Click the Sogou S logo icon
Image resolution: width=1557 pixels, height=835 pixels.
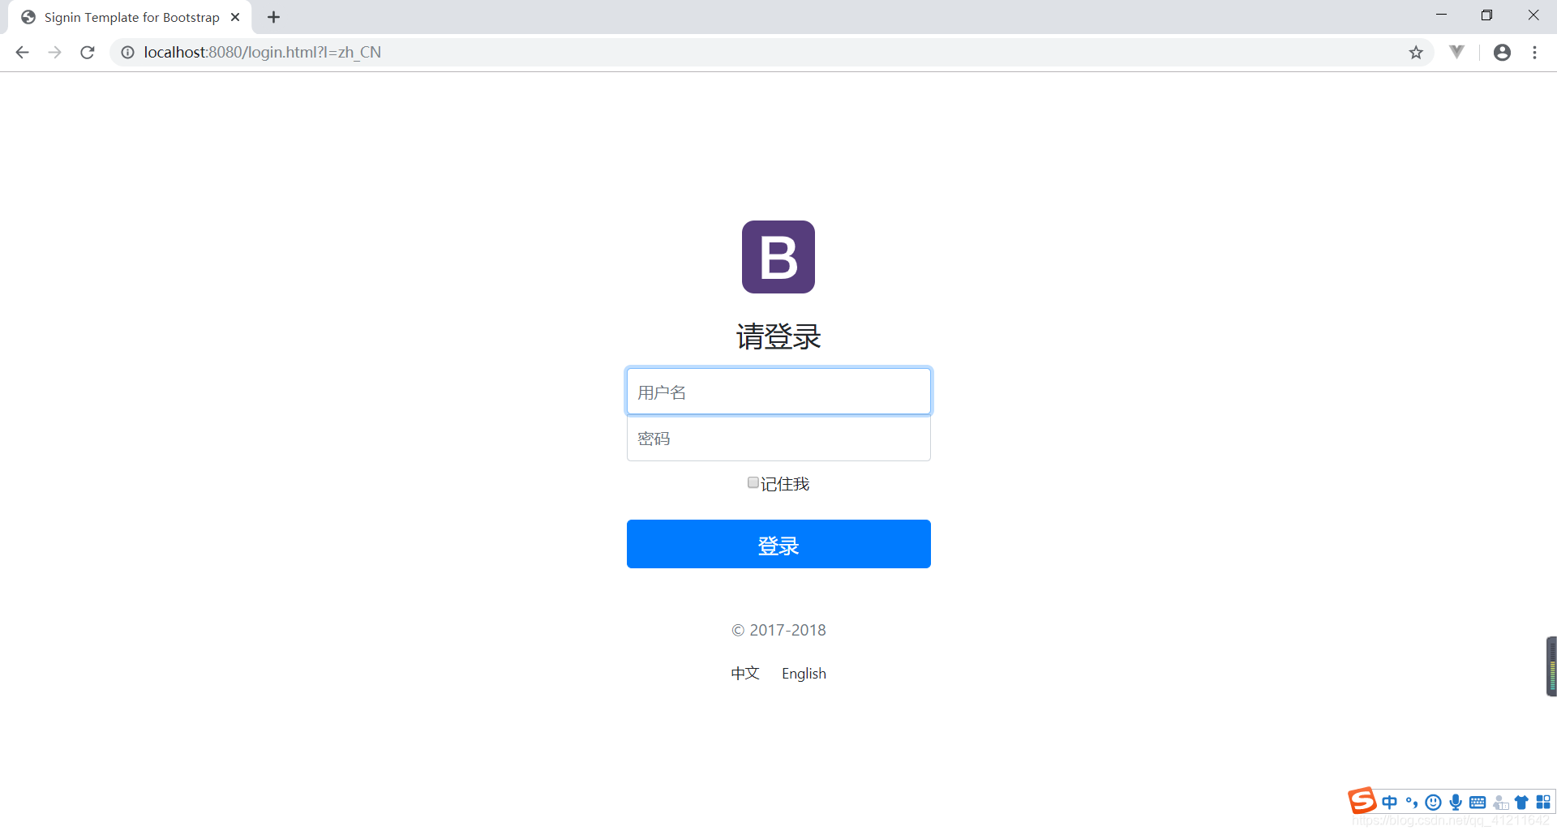click(1362, 801)
